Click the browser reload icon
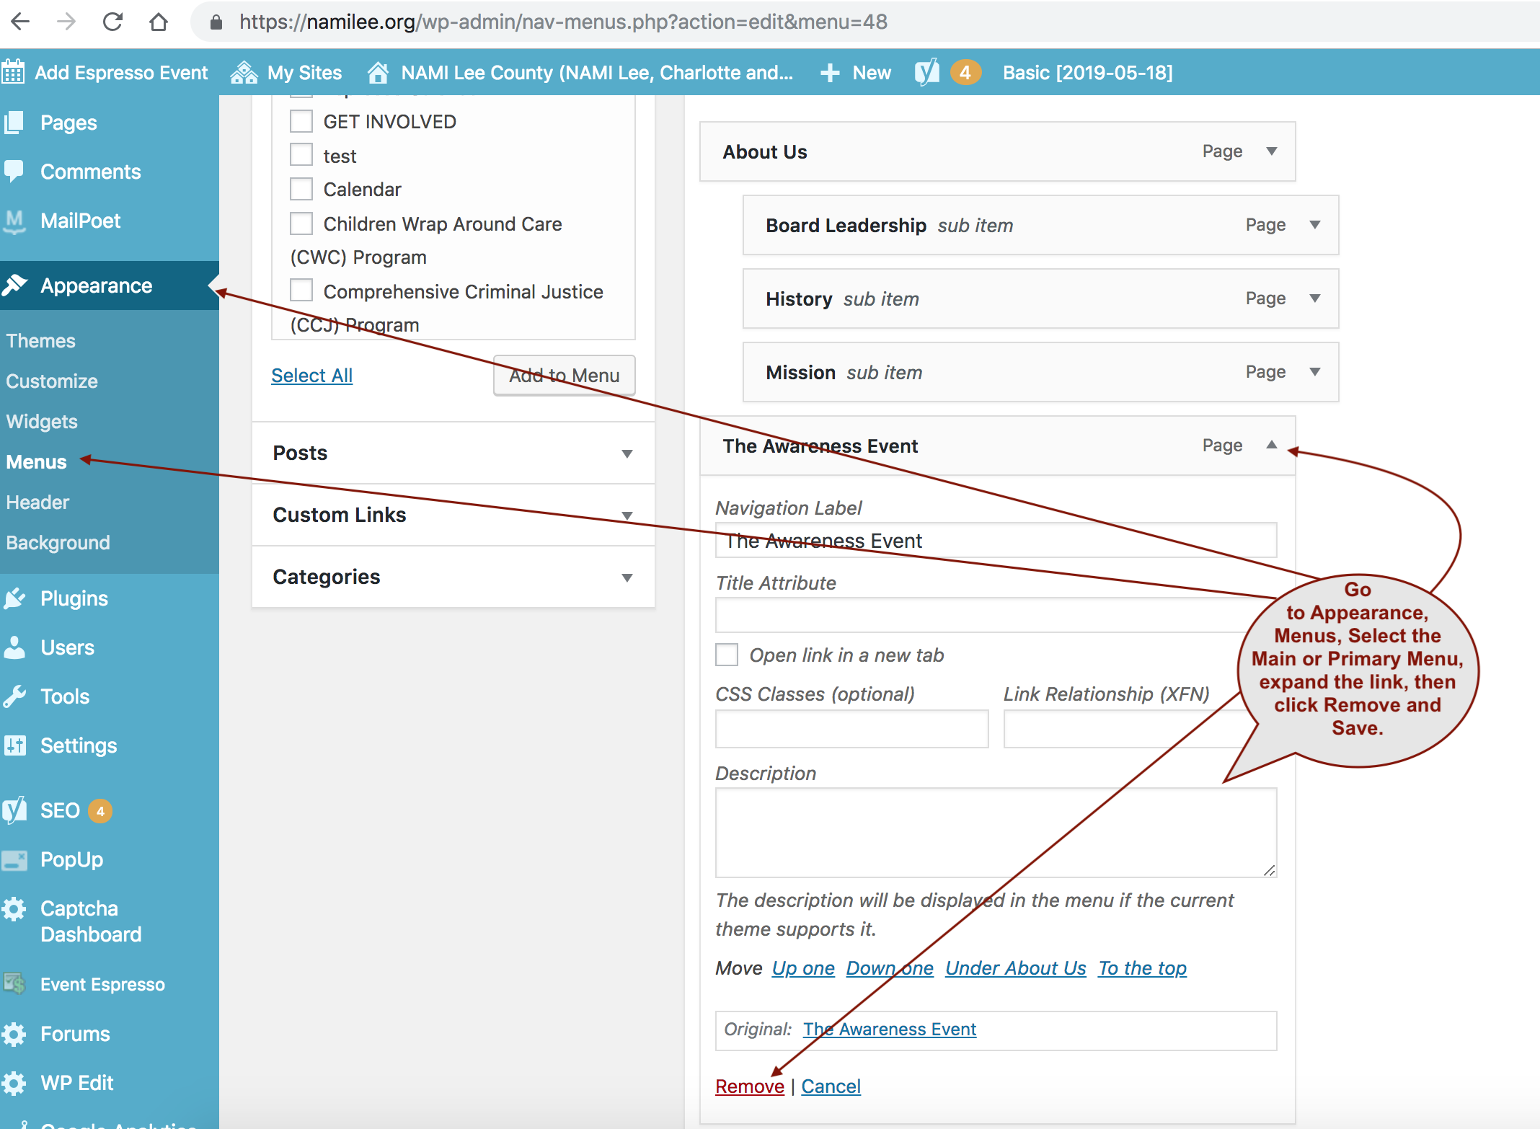The image size is (1540, 1129). (112, 22)
